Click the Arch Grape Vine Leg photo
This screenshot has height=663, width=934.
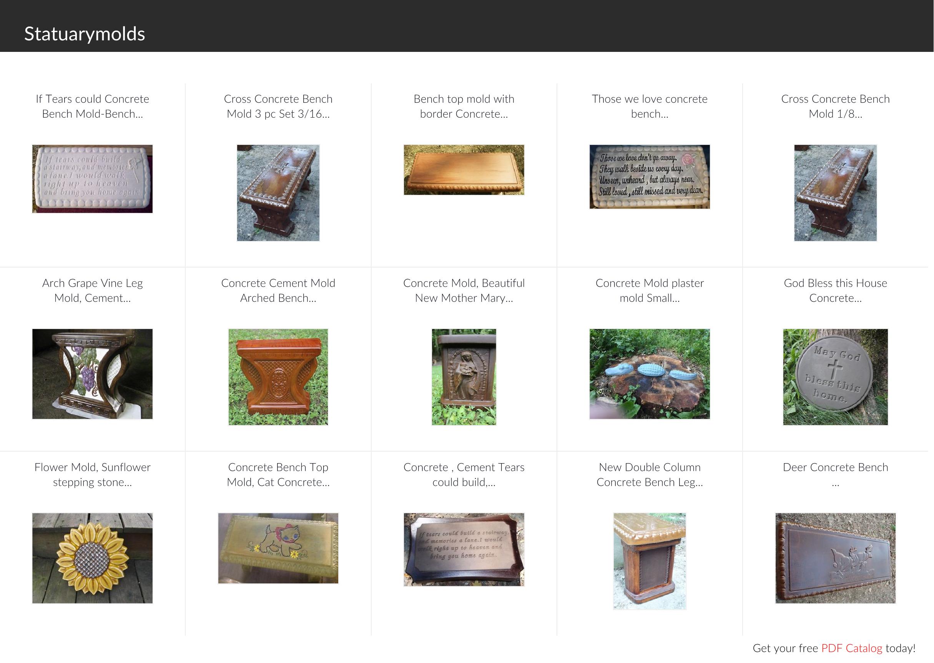92,374
